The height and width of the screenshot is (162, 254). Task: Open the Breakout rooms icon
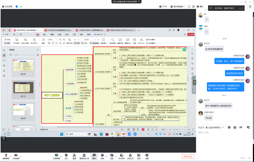point(130,156)
